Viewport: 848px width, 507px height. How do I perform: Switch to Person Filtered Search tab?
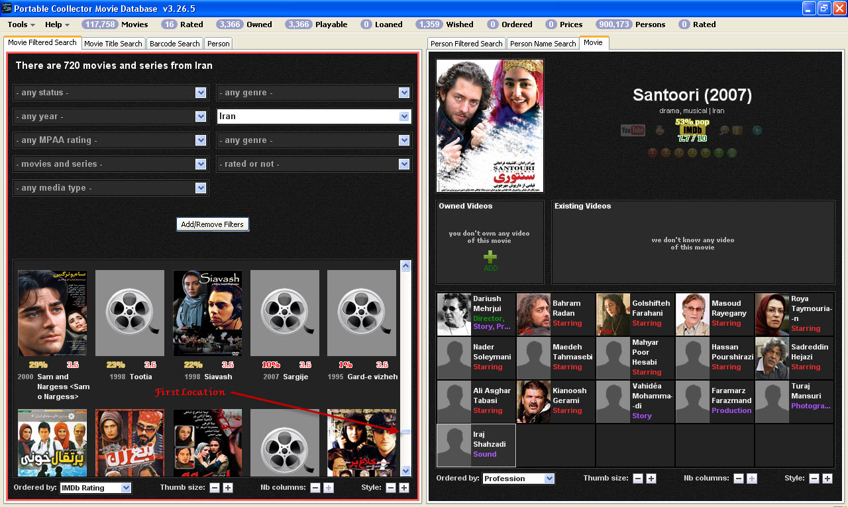(466, 44)
